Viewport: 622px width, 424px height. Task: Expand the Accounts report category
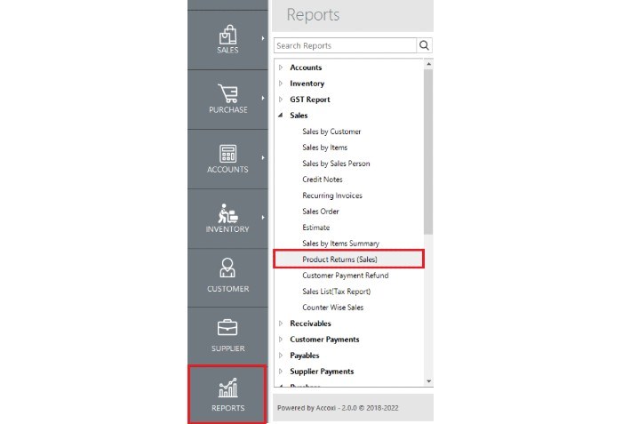coord(281,68)
